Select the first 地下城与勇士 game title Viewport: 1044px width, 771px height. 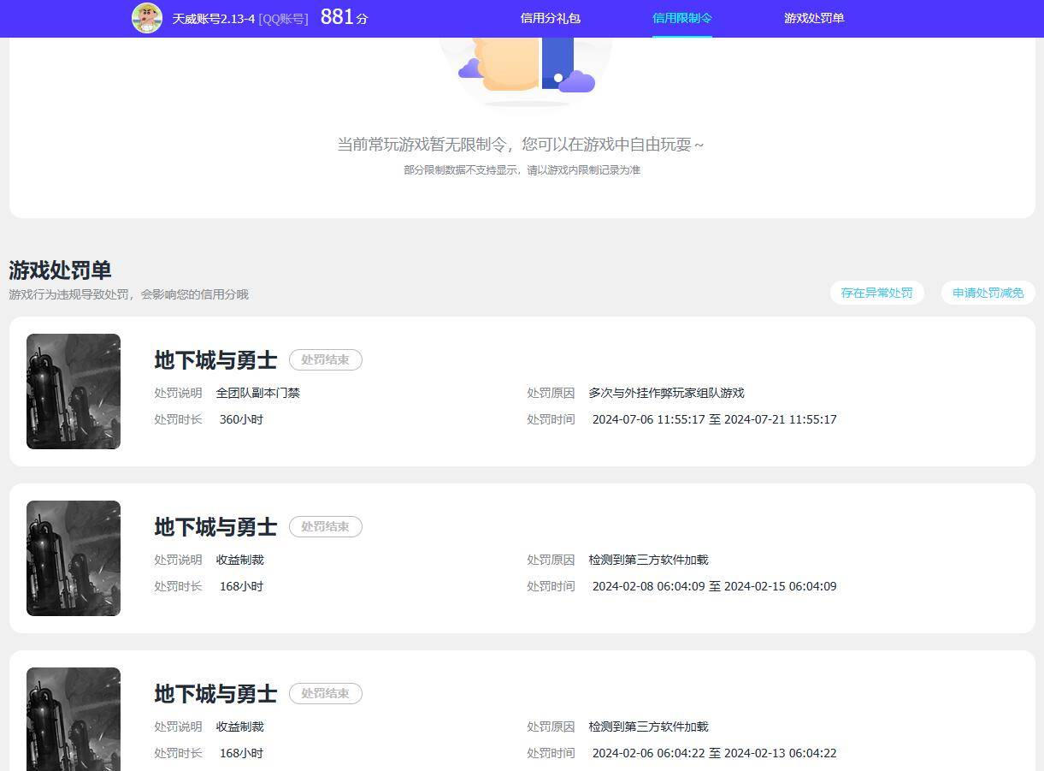click(x=215, y=360)
